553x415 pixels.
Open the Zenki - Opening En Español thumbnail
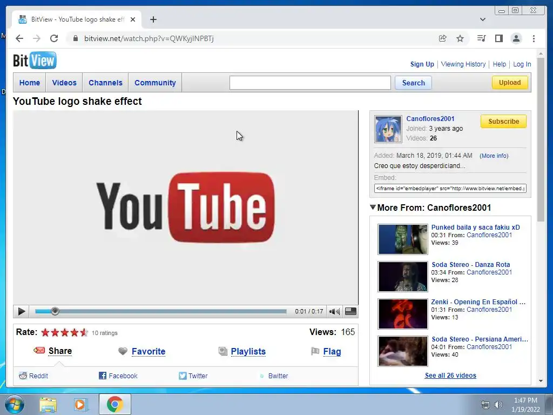click(403, 314)
